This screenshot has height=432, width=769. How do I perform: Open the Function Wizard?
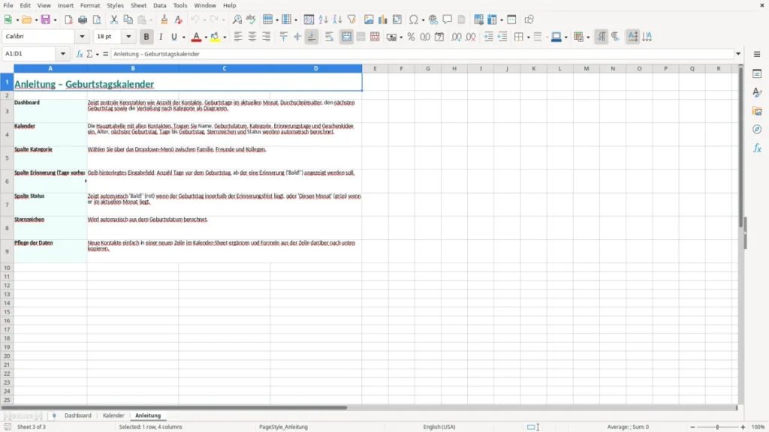click(80, 54)
